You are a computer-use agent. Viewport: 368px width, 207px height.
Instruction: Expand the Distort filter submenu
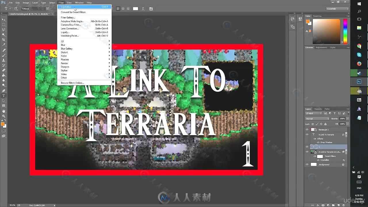(x=85, y=52)
